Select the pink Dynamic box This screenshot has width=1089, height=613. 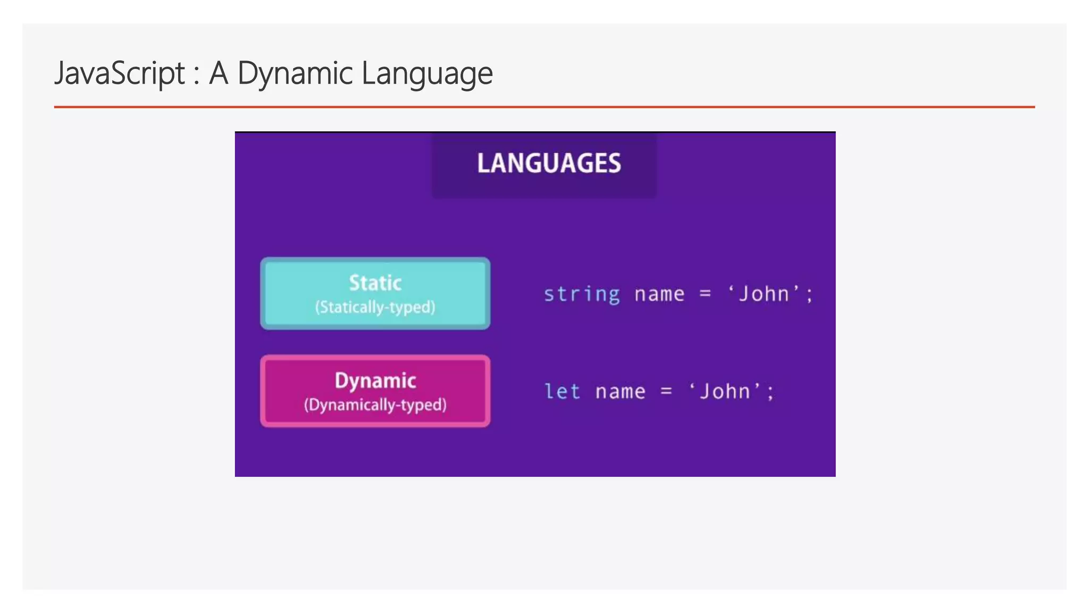click(375, 391)
